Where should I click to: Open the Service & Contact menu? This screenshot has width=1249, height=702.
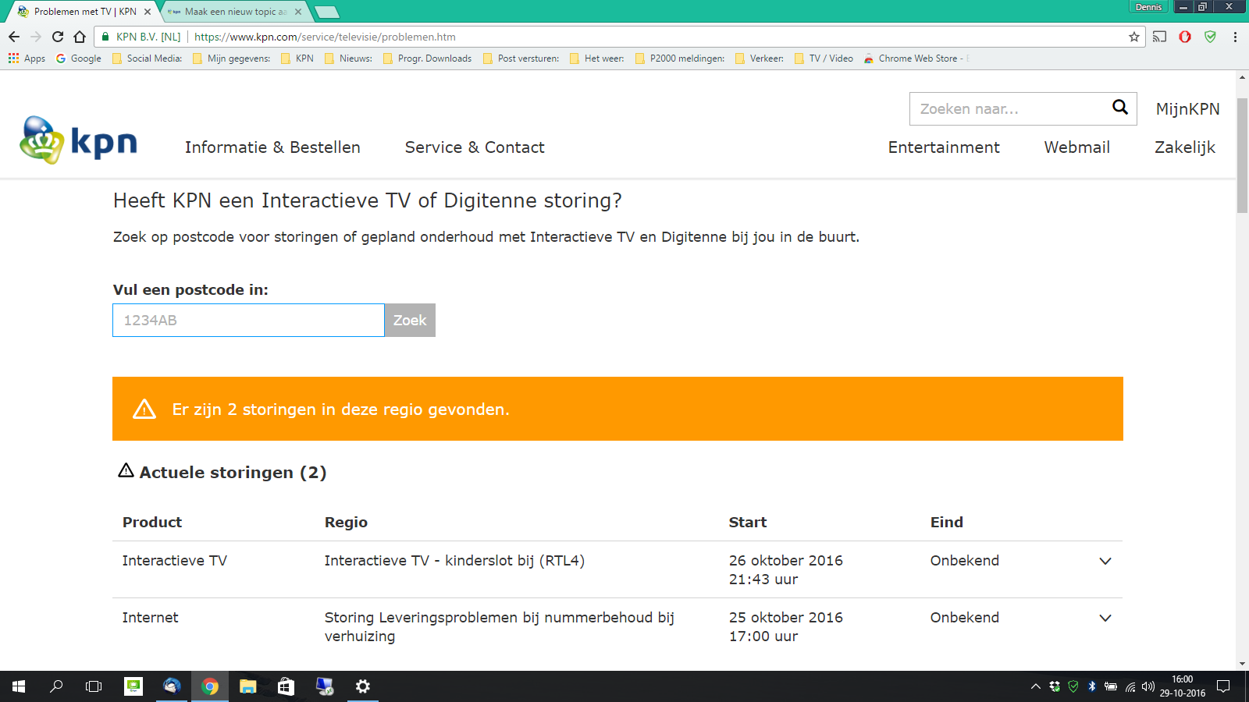pyautogui.click(x=475, y=147)
